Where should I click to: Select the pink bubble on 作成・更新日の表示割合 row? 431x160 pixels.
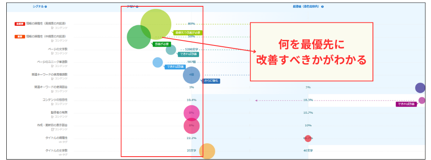[192, 125]
